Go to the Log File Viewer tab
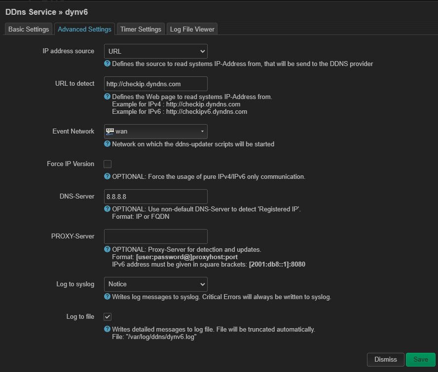 click(x=192, y=30)
